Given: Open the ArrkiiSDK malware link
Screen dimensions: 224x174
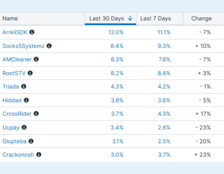Looking at the screenshot, I should click(x=15, y=32).
